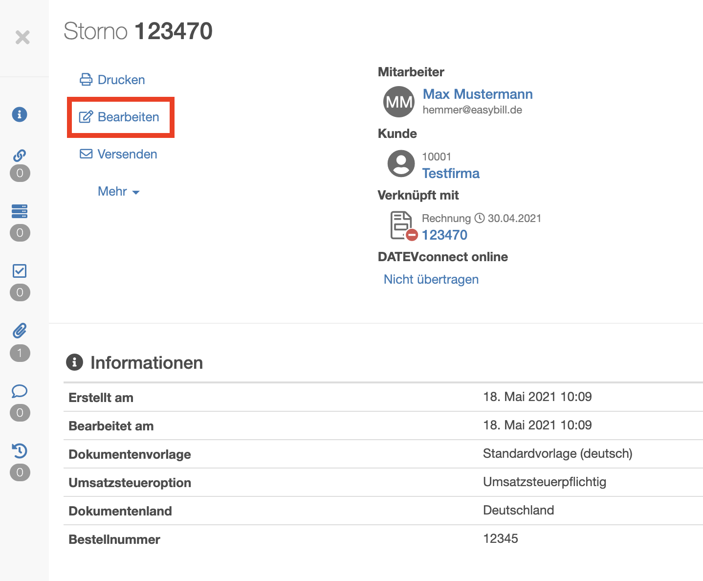This screenshot has height=581, width=703.
Task: Open comments speech bubble icon
Action: tap(20, 391)
